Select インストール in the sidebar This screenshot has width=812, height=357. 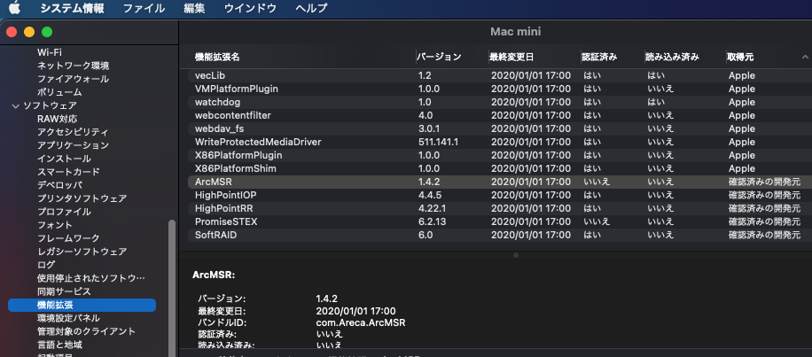64,159
